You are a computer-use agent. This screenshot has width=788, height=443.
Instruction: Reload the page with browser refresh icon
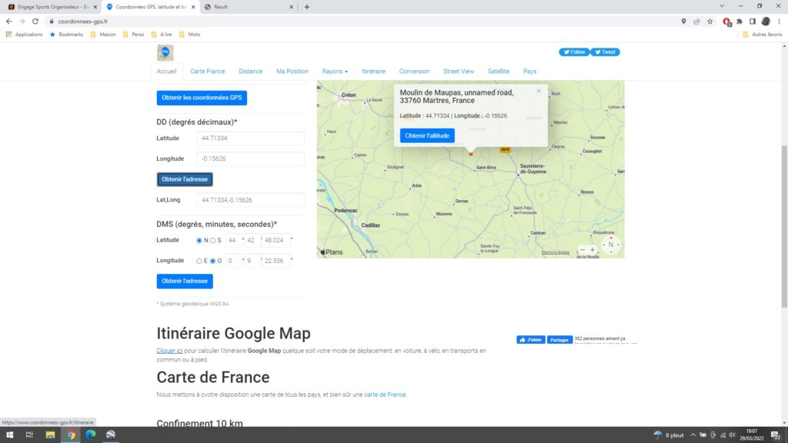[x=35, y=22]
